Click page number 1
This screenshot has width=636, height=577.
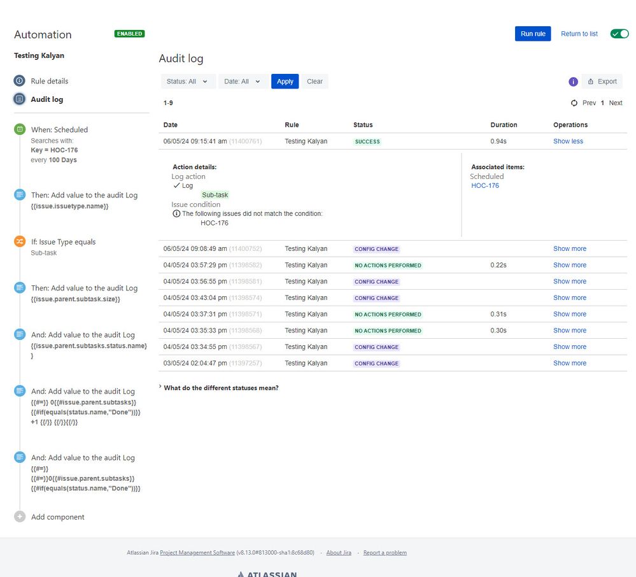pos(602,103)
